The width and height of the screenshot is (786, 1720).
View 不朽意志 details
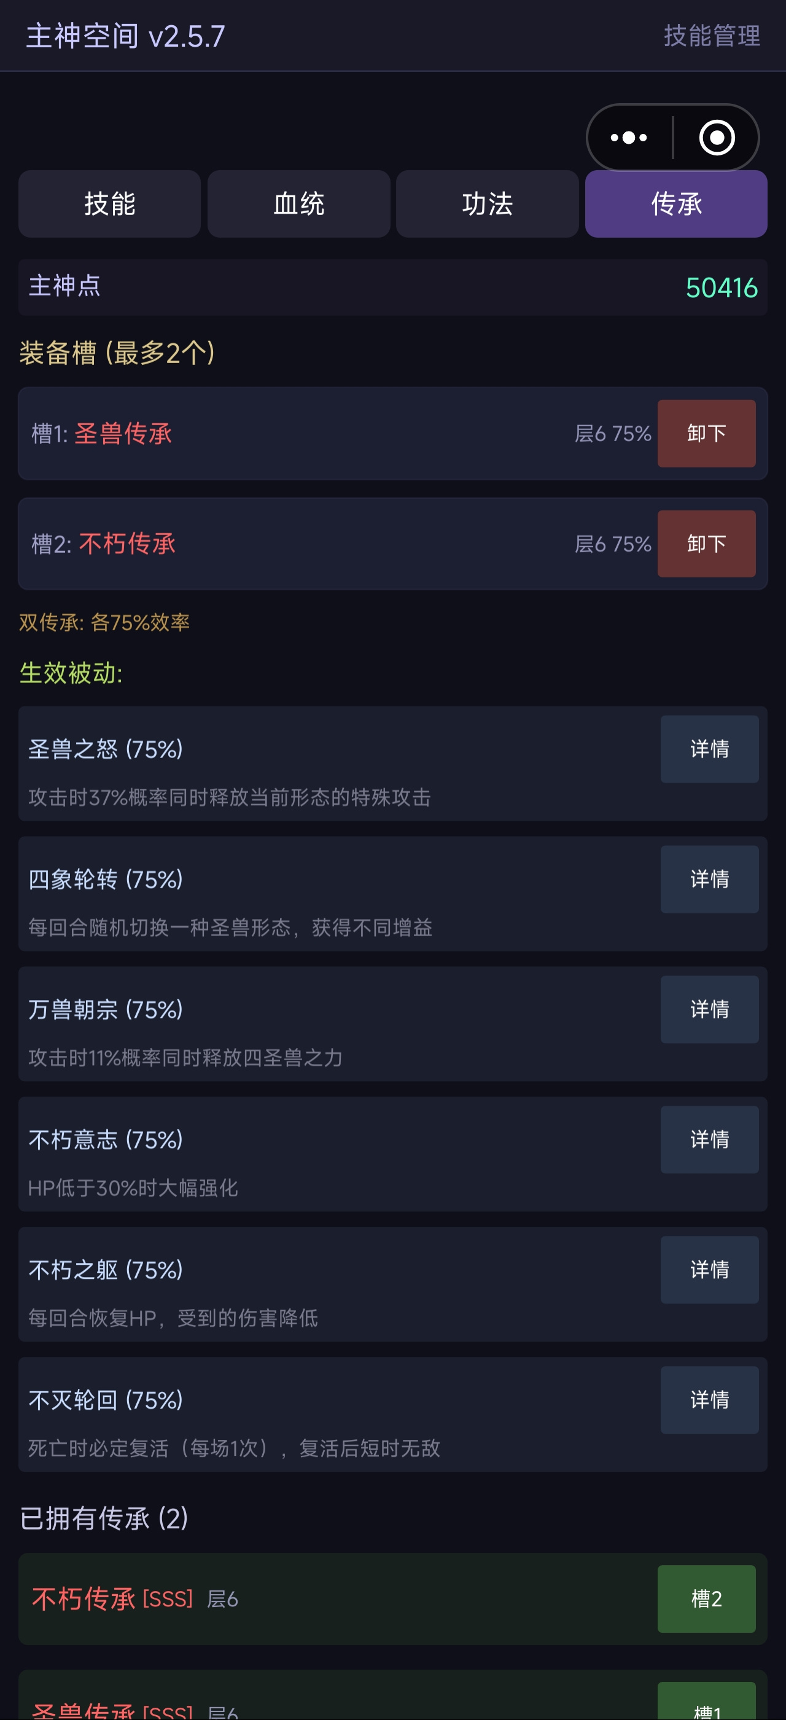pyautogui.click(x=709, y=1139)
